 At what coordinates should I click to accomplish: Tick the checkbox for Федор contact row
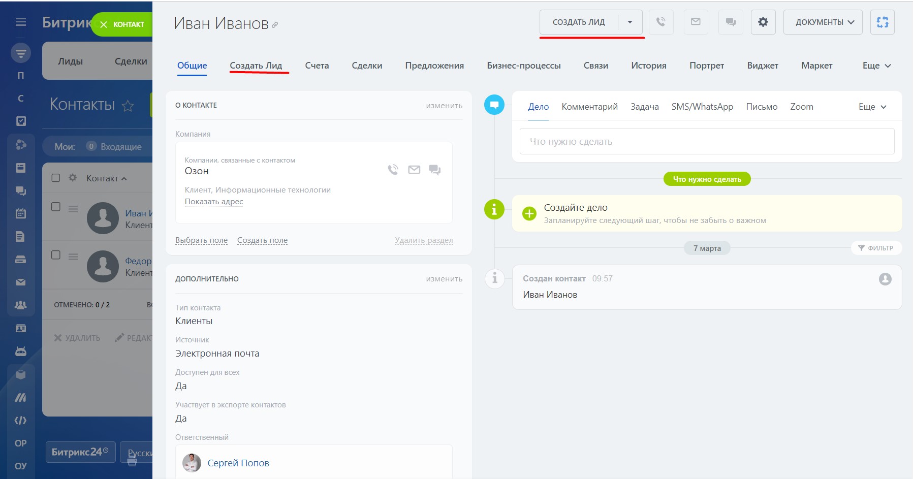(56, 255)
